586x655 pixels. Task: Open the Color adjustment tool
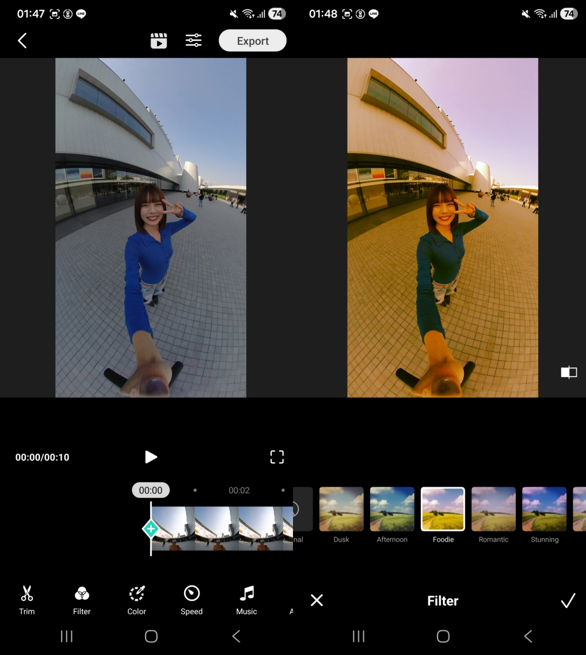click(137, 599)
